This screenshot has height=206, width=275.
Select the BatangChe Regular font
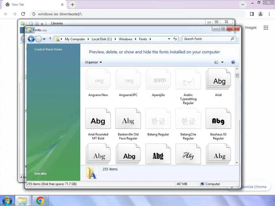[188, 124]
